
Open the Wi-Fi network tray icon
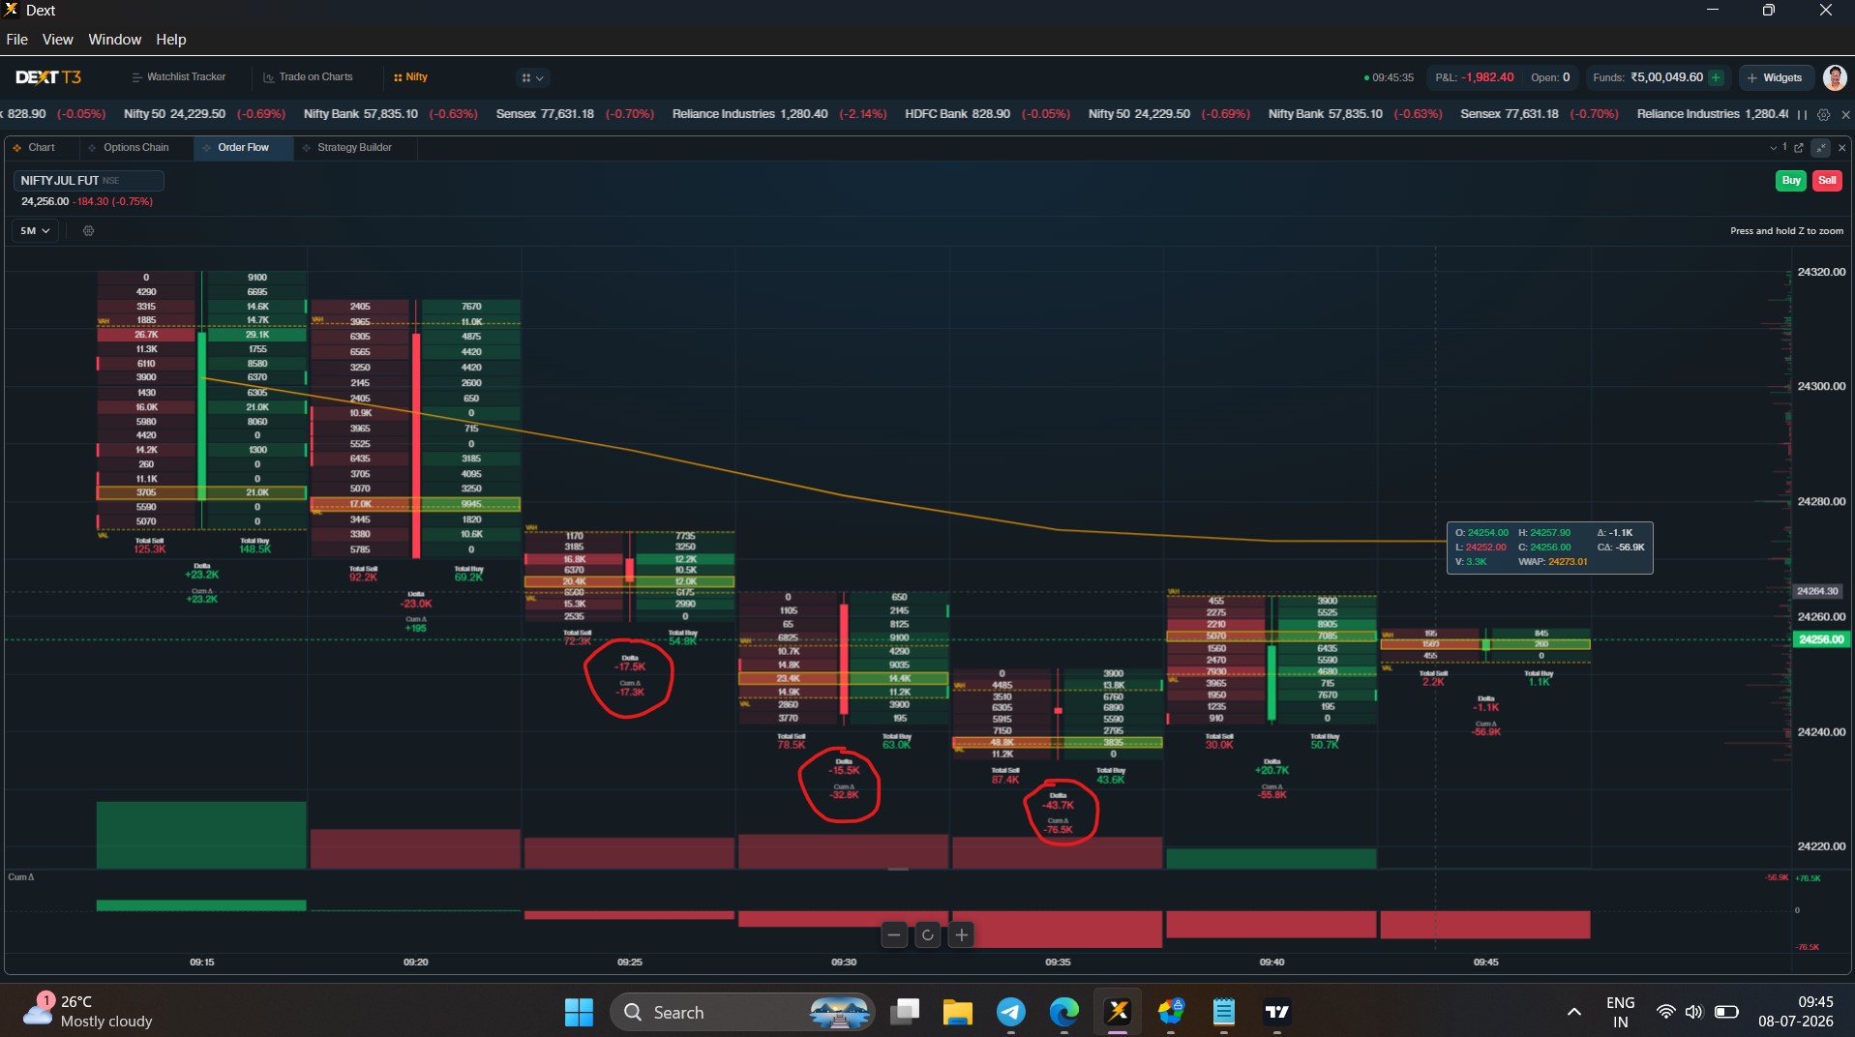point(1665,1013)
